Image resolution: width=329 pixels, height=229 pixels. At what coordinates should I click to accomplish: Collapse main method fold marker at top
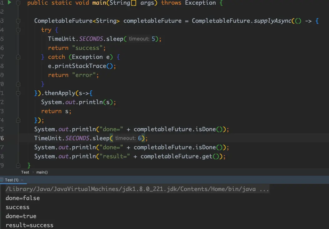coord(18,3)
